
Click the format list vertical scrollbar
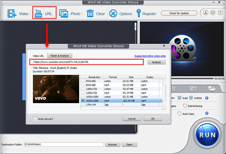164,94
